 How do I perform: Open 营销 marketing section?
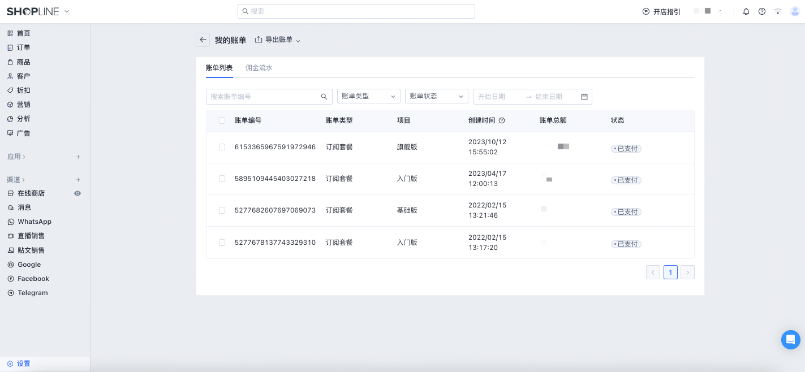pyautogui.click(x=23, y=105)
